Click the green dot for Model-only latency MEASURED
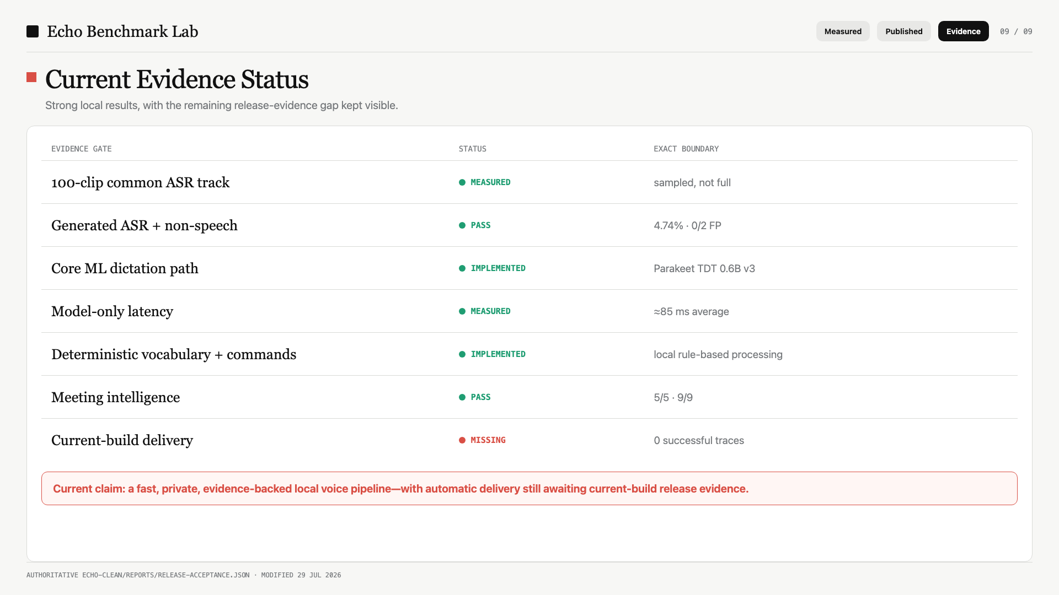The width and height of the screenshot is (1059, 595). click(x=462, y=311)
